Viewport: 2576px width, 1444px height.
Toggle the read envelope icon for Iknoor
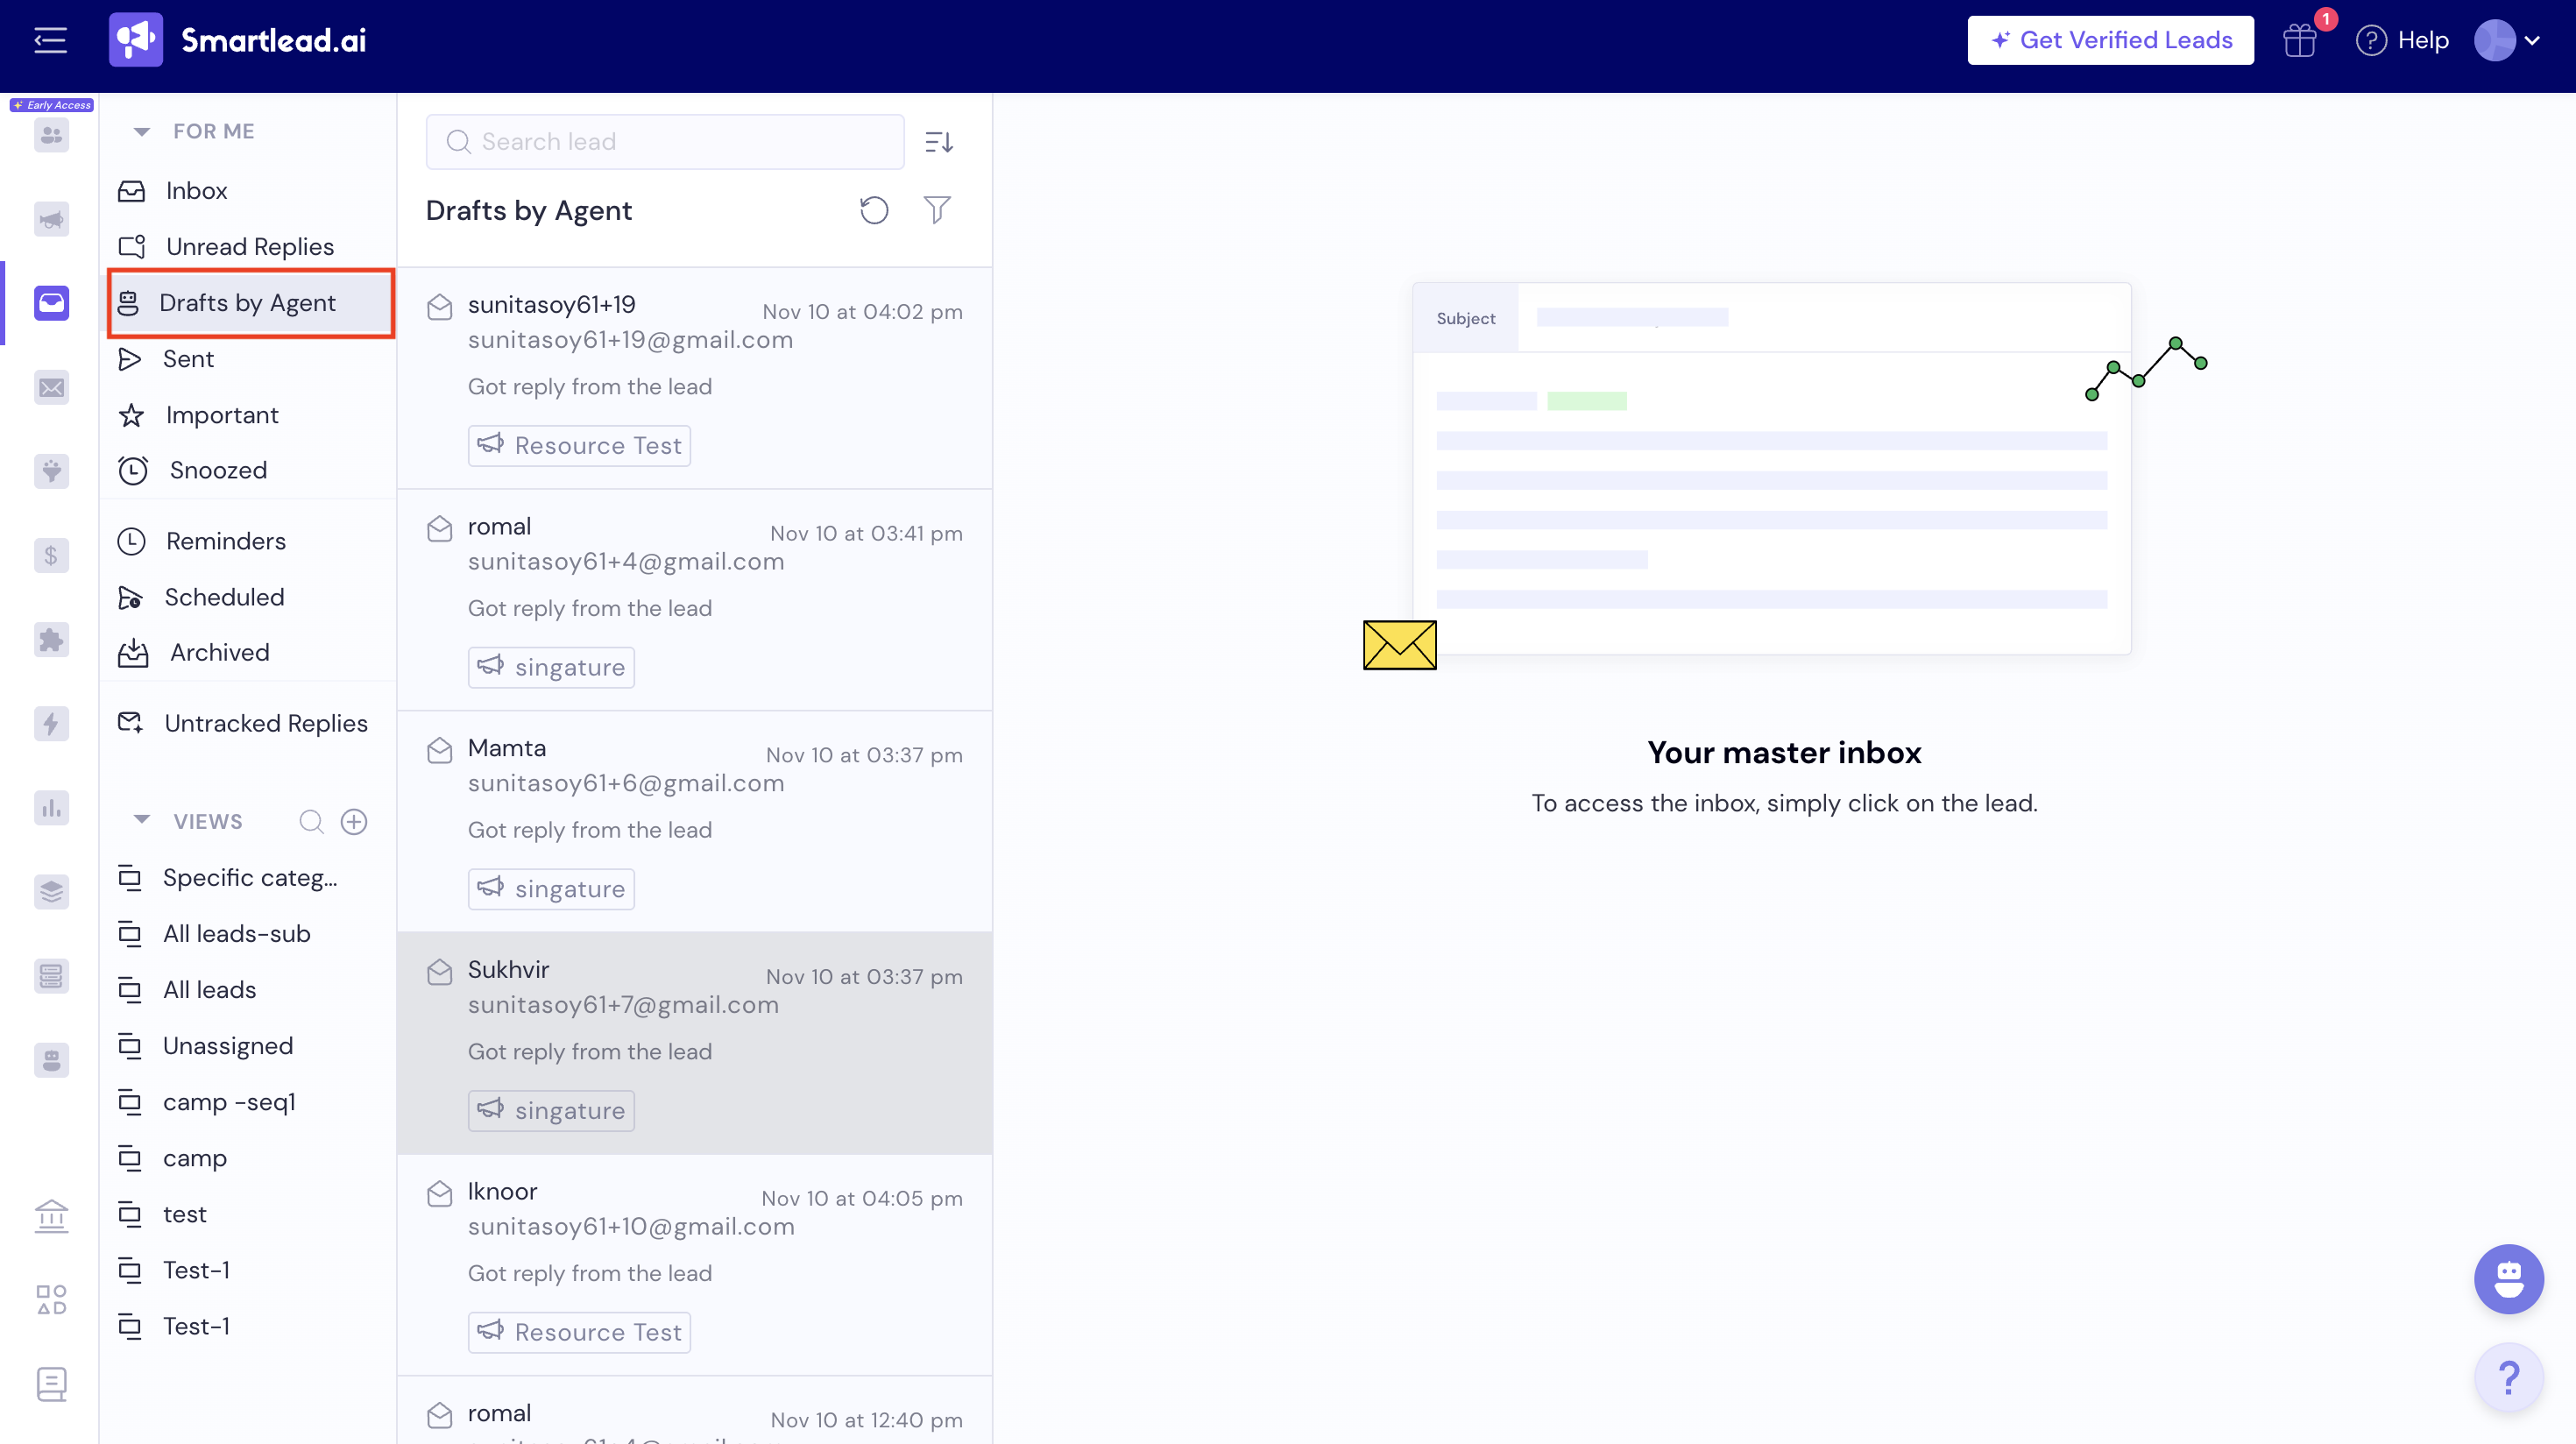tap(440, 1193)
